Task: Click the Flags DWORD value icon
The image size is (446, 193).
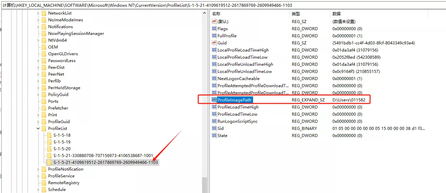Action: point(214,28)
